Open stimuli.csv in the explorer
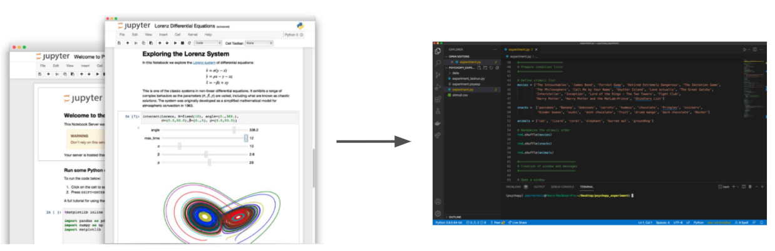This screenshot has height=251, width=775. pyautogui.click(x=460, y=95)
